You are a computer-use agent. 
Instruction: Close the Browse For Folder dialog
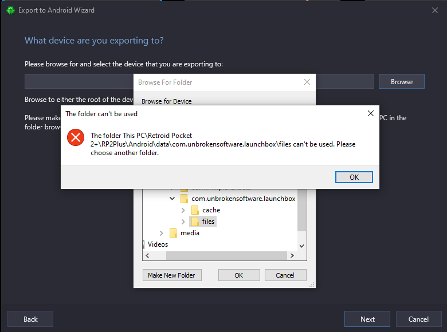tap(307, 82)
